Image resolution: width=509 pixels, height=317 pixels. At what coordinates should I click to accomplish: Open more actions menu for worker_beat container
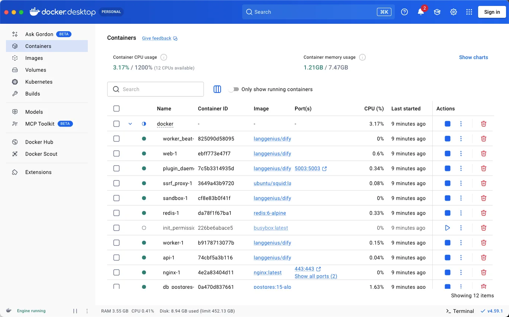tap(461, 138)
